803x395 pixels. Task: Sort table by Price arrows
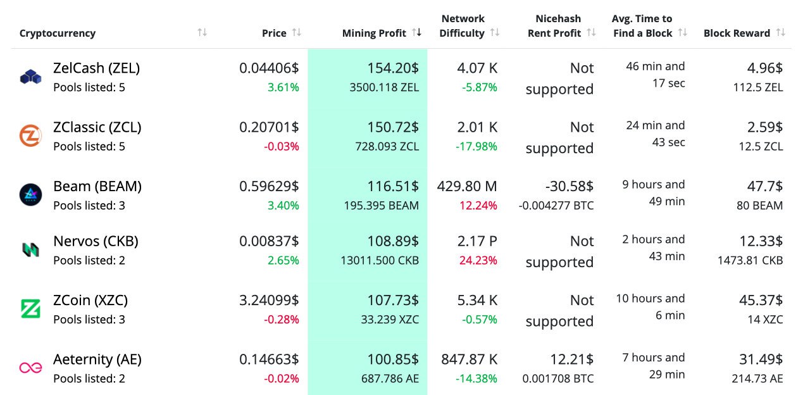[296, 33]
